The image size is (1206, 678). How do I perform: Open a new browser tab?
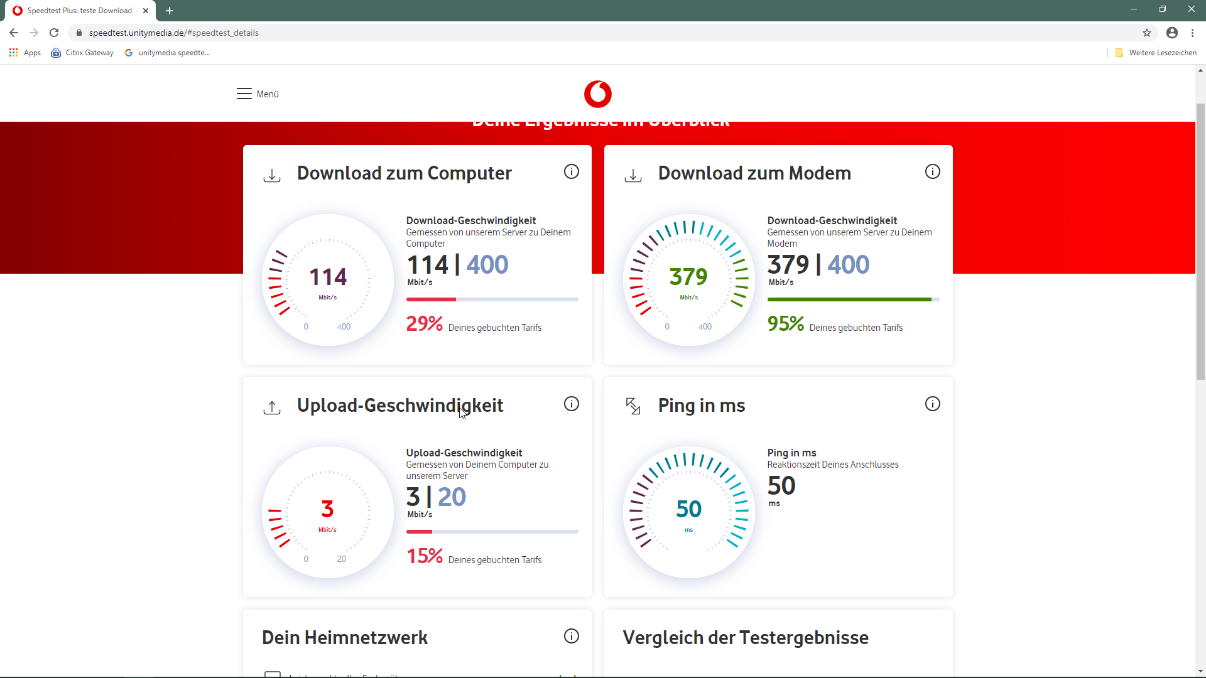[x=170, y=11]
